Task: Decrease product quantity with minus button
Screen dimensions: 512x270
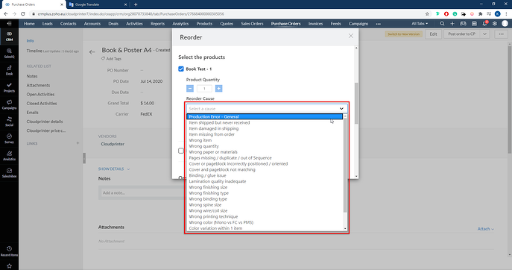Action: pyautogui.click(x=190, y=88)
